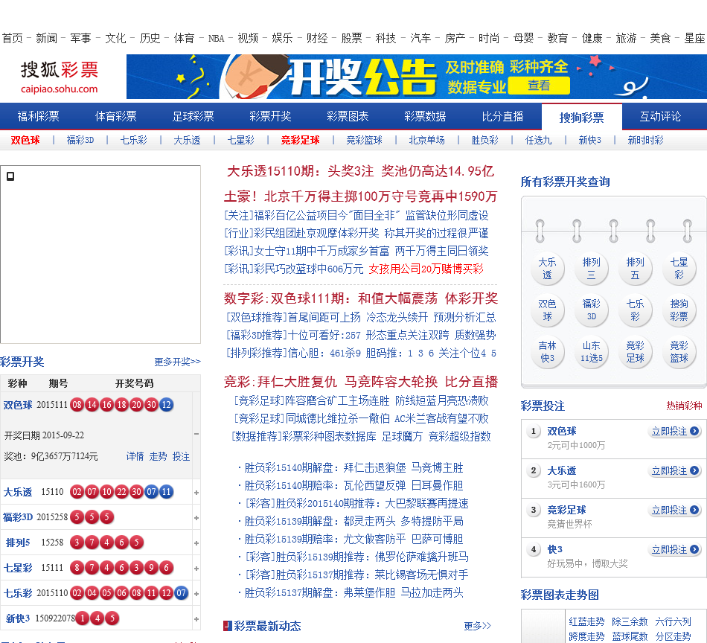Image resolution: width=707 pixels, height=643 pixels.
Task: Switch to the 彩票开奖 nav tab
Action: pyautogui.click(x=271, y=116)
